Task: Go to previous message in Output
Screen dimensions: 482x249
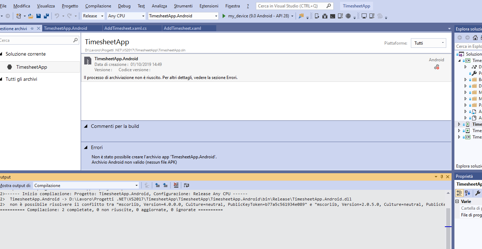Action: click(157, 185)
